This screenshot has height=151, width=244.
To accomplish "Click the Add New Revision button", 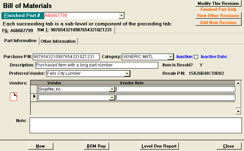I will pos(218,23).
